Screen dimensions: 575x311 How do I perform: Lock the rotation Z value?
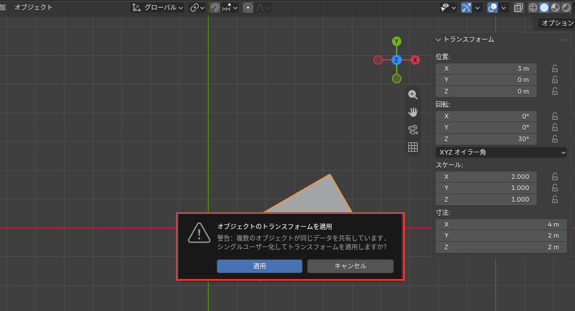pyautogui.click(x=555, y=139)
